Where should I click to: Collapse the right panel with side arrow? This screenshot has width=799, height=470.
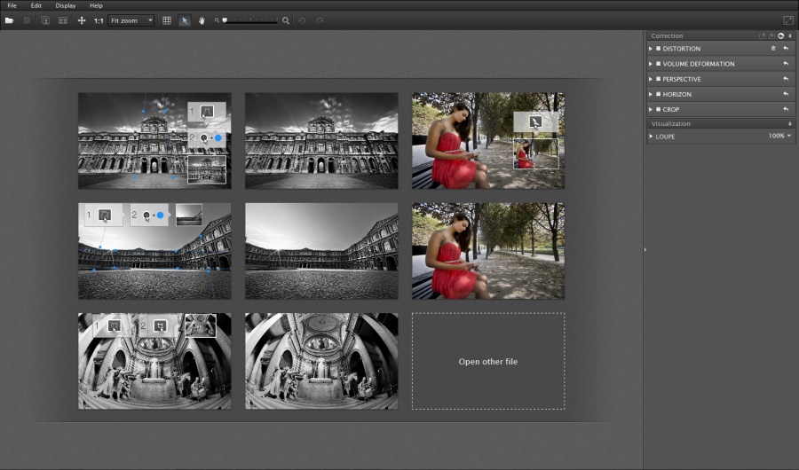[x=645, y=249]
